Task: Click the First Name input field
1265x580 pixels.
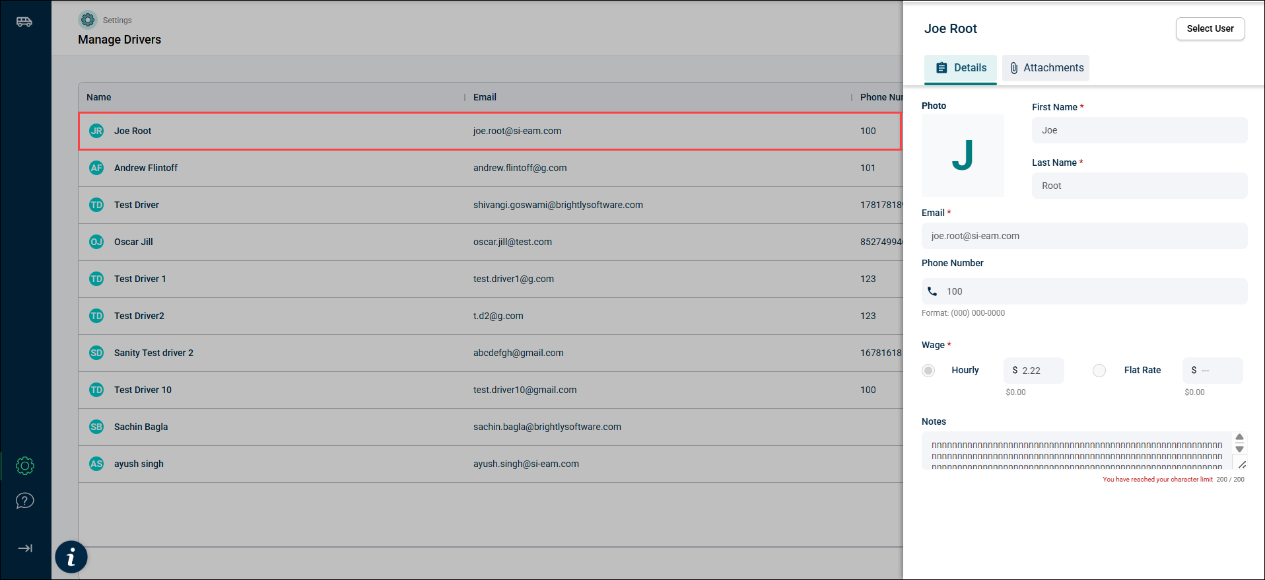Action: (1140, 130)
